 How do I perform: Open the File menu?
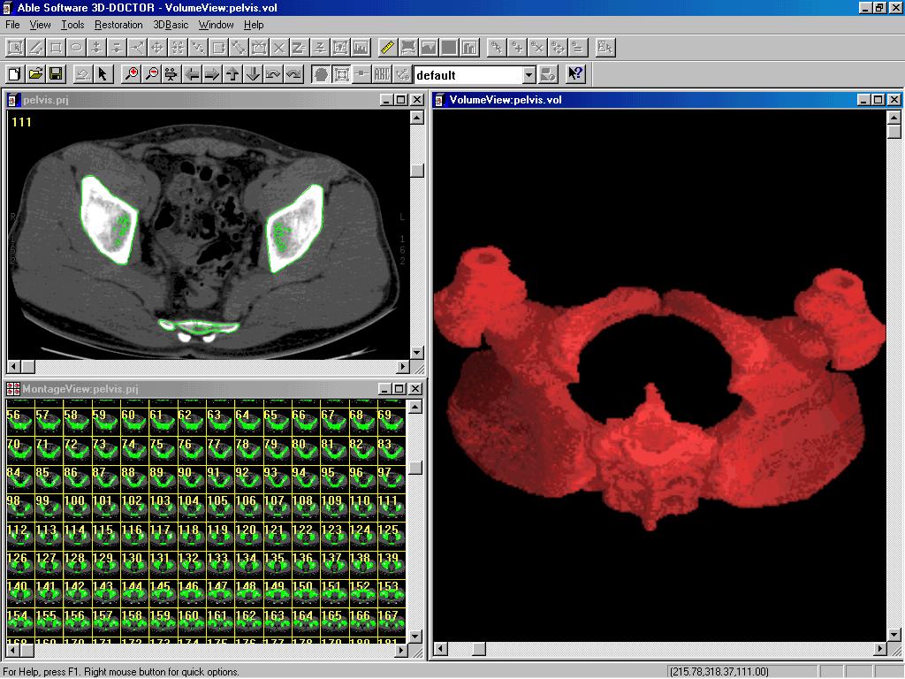coord(12,25)
